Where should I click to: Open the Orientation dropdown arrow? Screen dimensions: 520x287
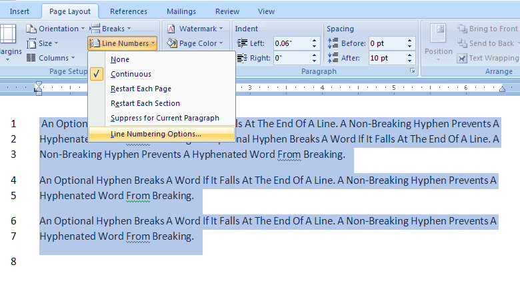[83, 29]
